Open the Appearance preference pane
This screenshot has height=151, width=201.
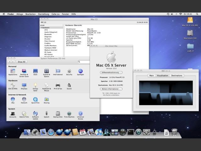(13, 72)
